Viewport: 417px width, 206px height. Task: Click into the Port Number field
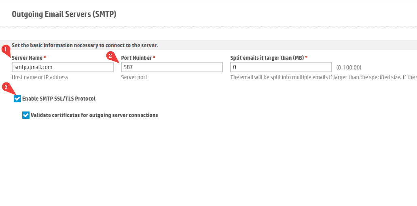tap(172, 67)
